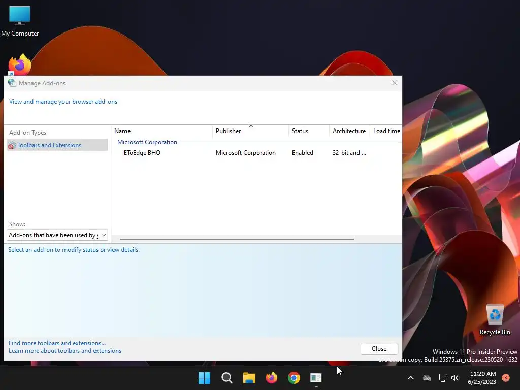Launch Firefox from the taskbar
This screenshot has height=390, width=520.
point(272,378)
